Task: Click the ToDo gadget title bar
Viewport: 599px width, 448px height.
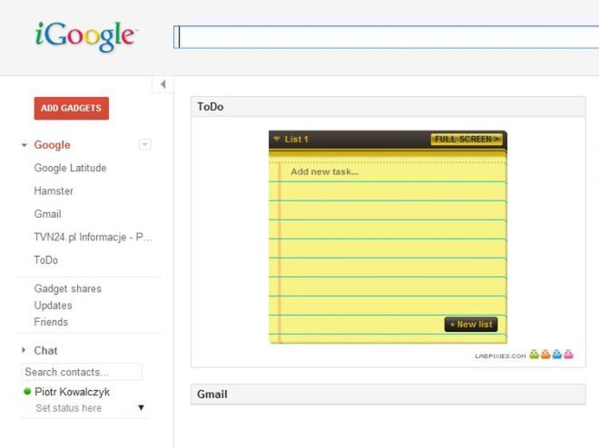Action: point(388,107)
